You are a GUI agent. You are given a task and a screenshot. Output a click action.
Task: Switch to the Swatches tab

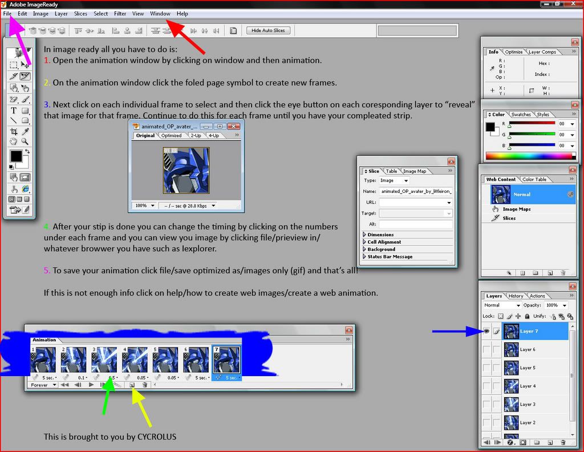(x=521, y=114)
